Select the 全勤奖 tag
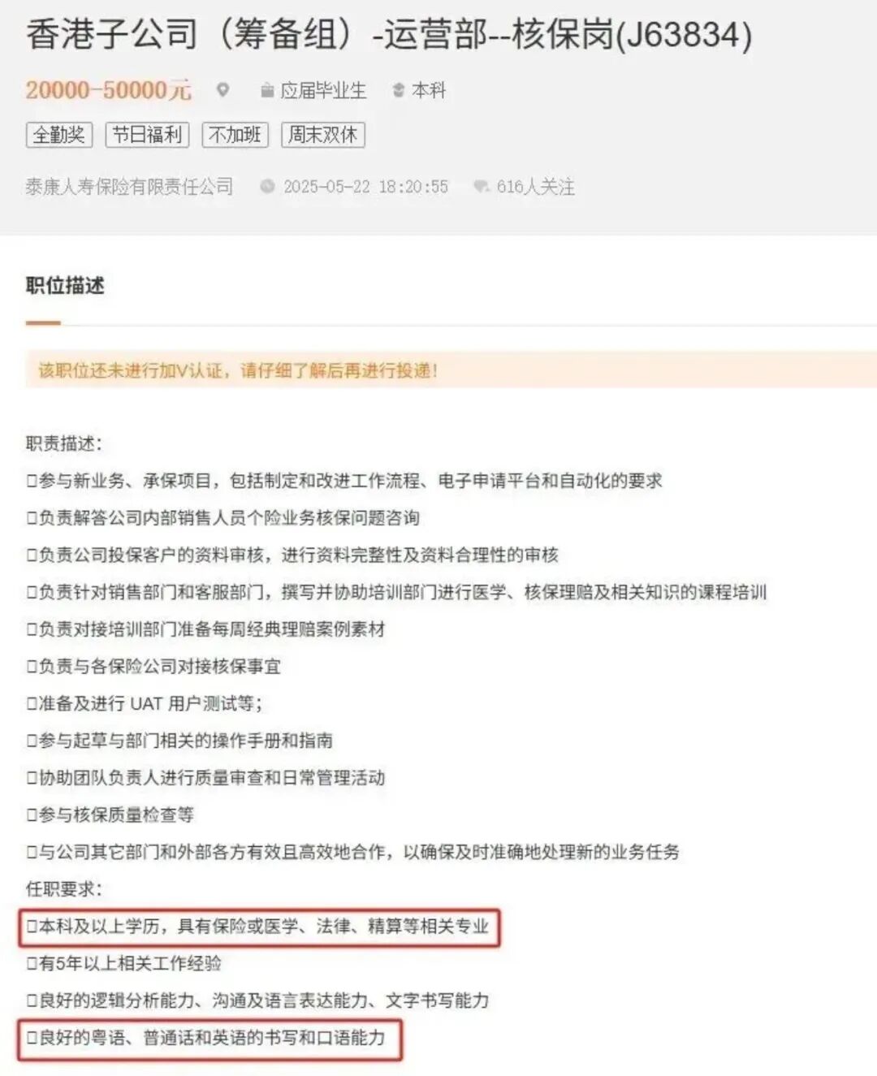877x1076 pixels. (x=59, y=134)
